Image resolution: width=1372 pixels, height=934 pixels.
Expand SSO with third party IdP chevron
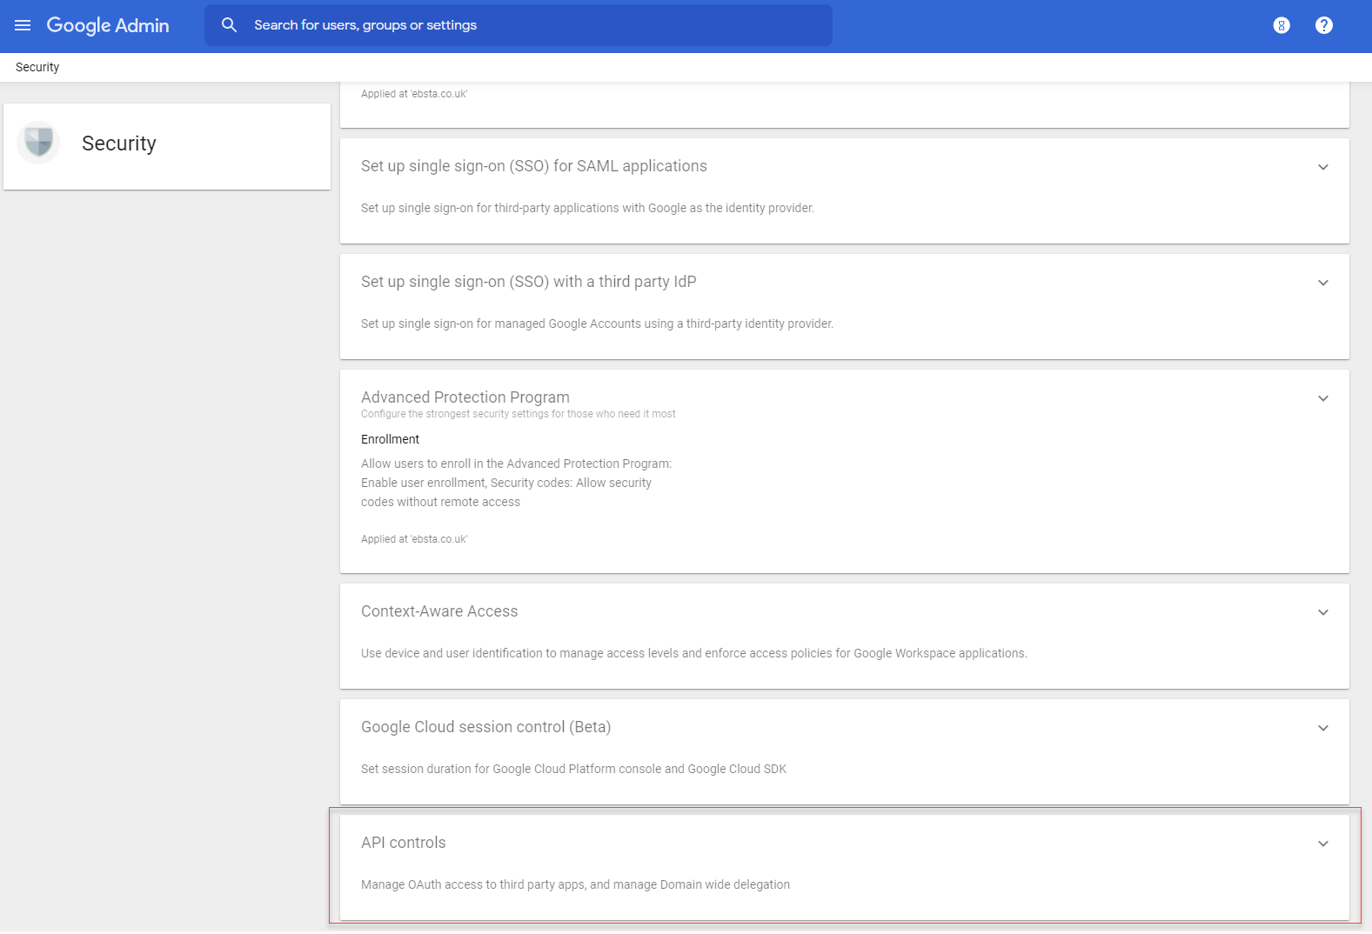point(1322,283)
